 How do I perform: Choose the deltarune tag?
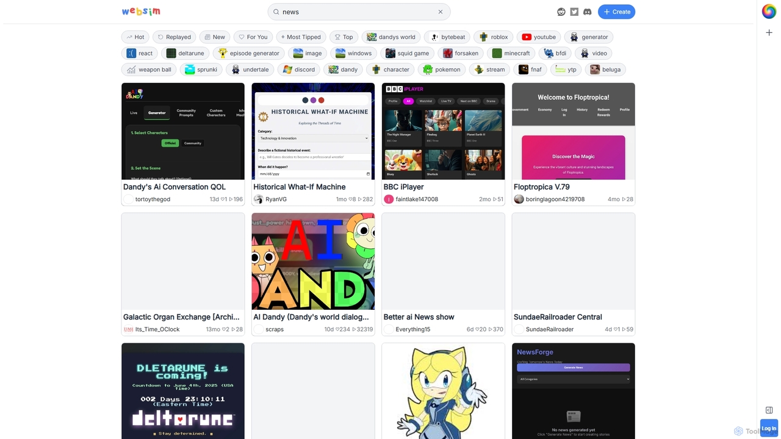point(185,53)
